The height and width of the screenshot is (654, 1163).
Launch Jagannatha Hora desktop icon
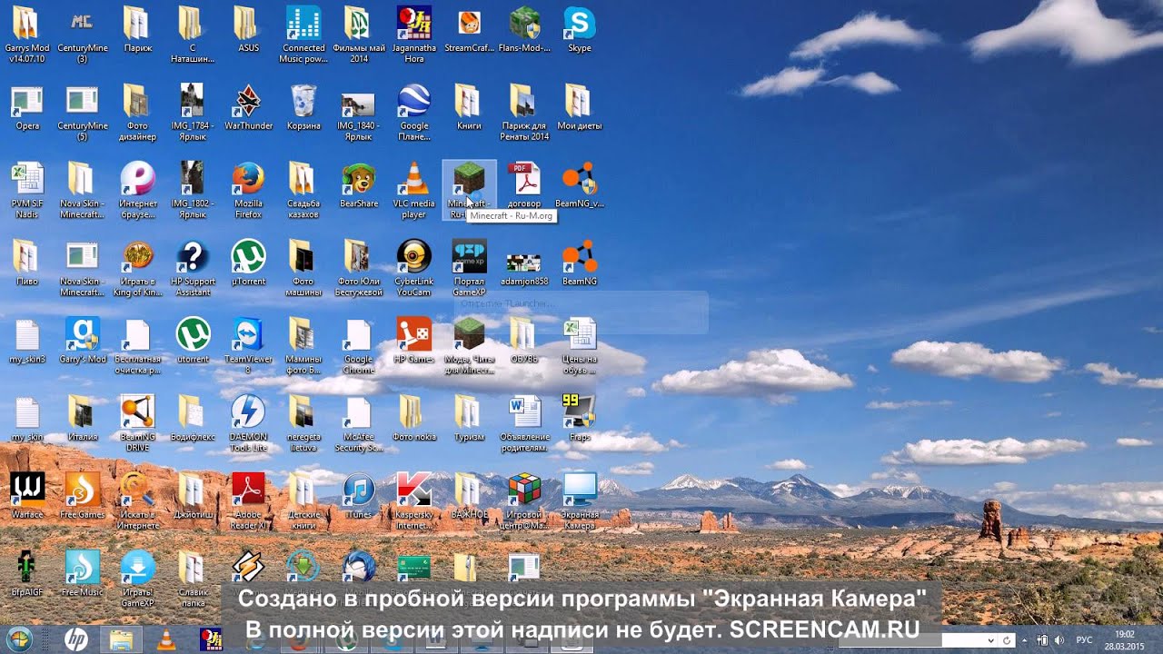pyautogui.click(x=413, y=35)
